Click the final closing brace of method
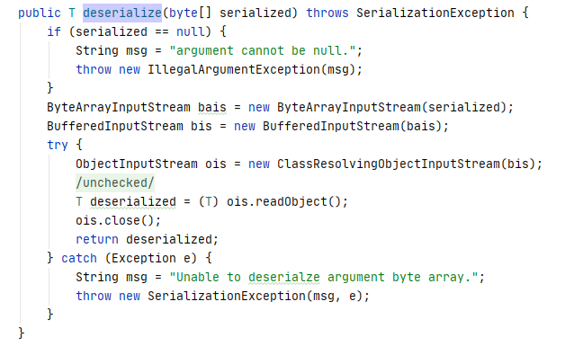The image size is (583, 346). point(22,333)
